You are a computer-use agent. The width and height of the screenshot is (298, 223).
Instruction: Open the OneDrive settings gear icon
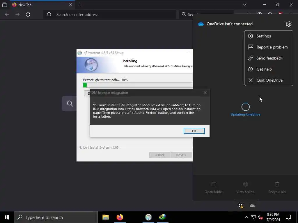tap(288, 24)
